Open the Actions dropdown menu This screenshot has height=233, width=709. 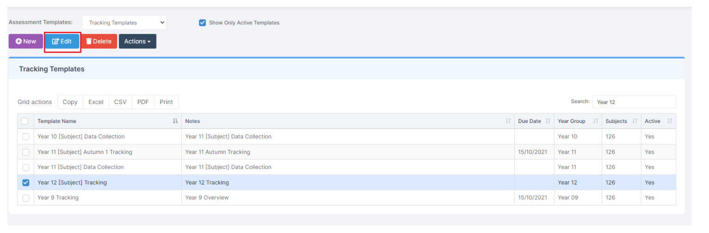click(x=138, y=41)
